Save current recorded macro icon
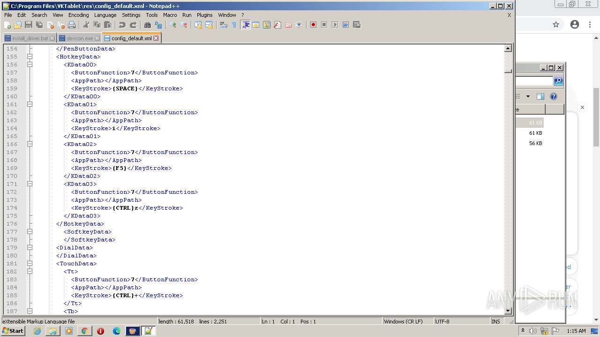 [x=357, y=25]
